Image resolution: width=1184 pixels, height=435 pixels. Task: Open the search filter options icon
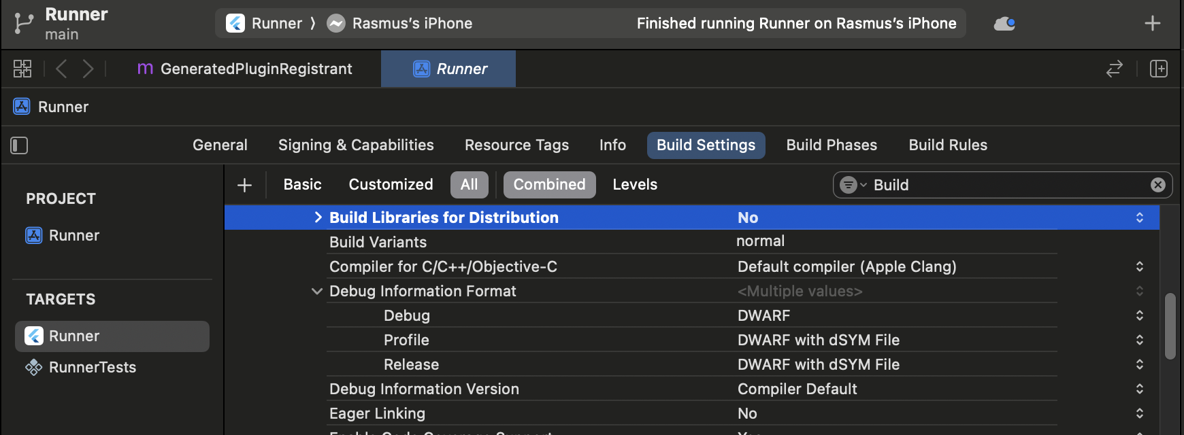coord(853,185)
